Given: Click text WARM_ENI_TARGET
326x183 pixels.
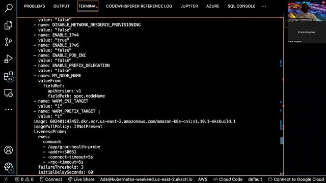Looking at the screenshot, I should click(70, 101).
